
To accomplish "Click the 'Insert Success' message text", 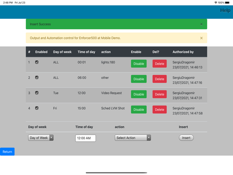I will [x=40, y=24].
